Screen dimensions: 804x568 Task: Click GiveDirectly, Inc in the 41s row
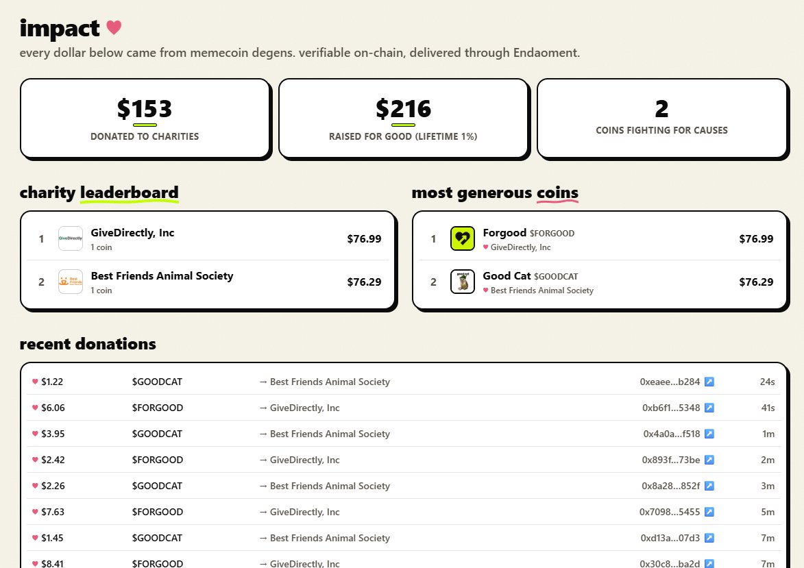click(x=304, y=408)
